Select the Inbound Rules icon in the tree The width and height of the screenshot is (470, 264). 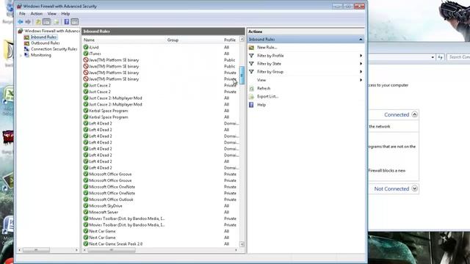pos(26,37)
